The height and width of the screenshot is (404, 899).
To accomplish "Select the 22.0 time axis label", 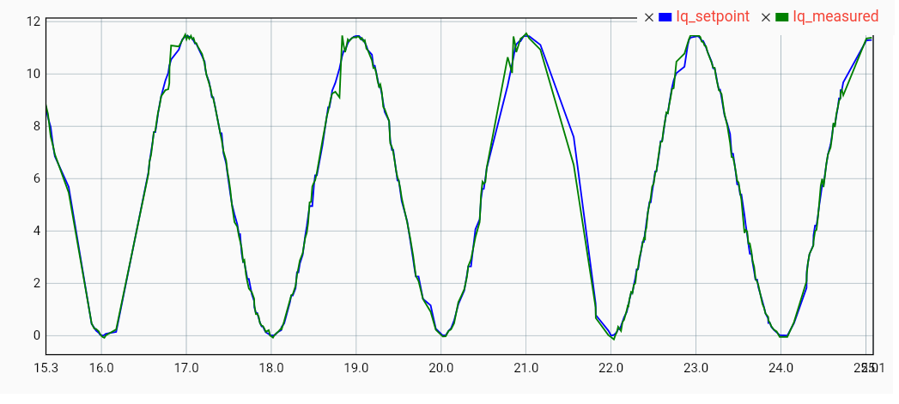I will coord(611,367).
